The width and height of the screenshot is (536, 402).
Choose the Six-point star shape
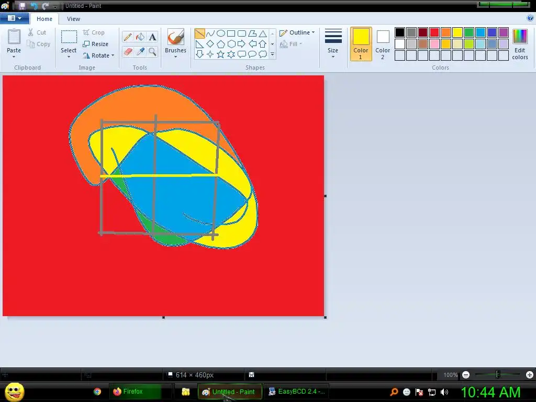(x=231, y=54)
